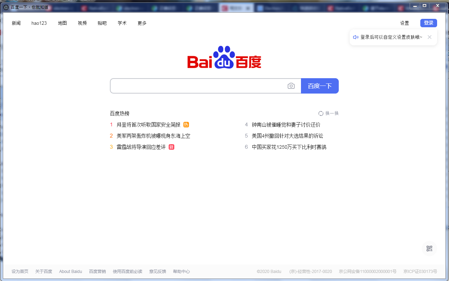Dismiss the skin customization tip
Image resolution: width=449 pixels, height=281 pixels.
[429, 37]
